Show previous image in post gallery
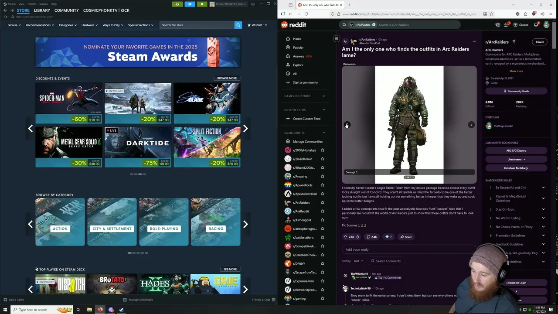558x314 pixels. (347, 125)
